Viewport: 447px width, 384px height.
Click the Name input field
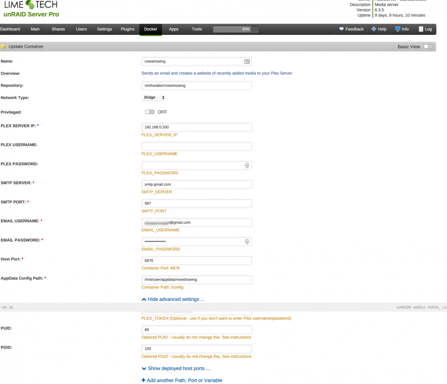pyautogui.click(x=196, y=61)
